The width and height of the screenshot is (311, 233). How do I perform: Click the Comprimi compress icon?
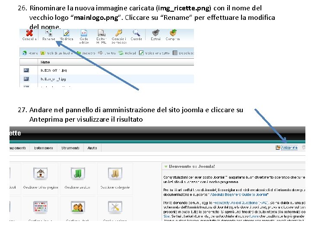[173, 33]
